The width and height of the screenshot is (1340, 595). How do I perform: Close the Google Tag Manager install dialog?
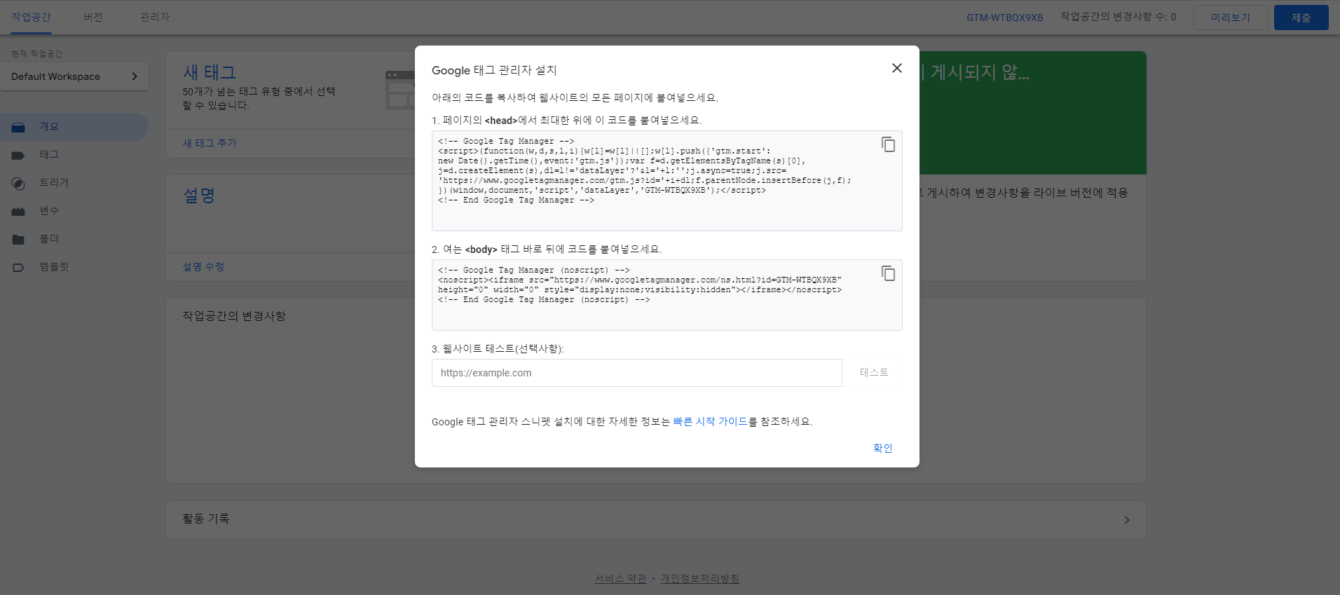(x=896, y=68)
